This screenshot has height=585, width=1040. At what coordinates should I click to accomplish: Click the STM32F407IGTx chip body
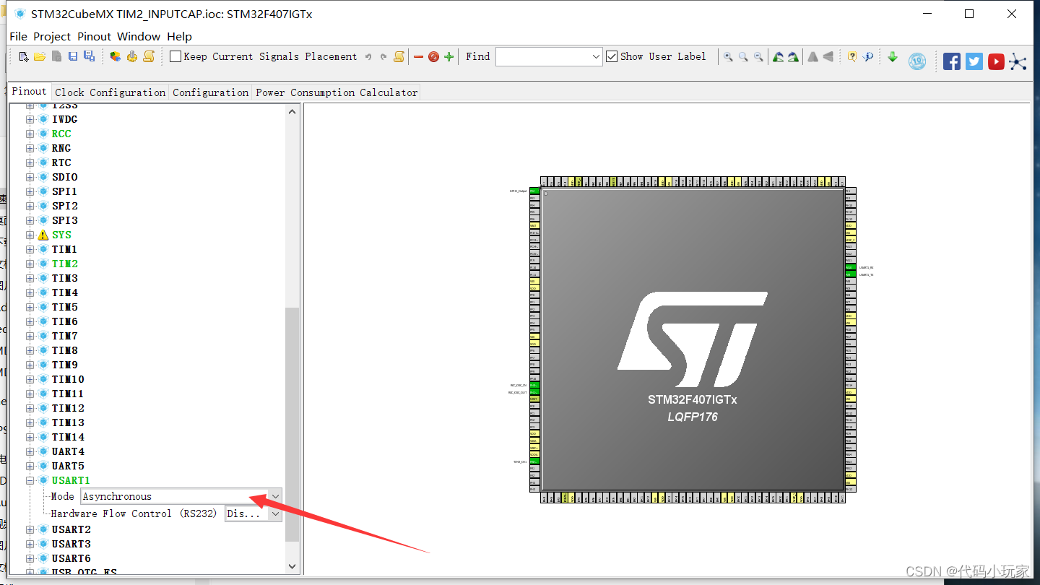pos(693,339)
